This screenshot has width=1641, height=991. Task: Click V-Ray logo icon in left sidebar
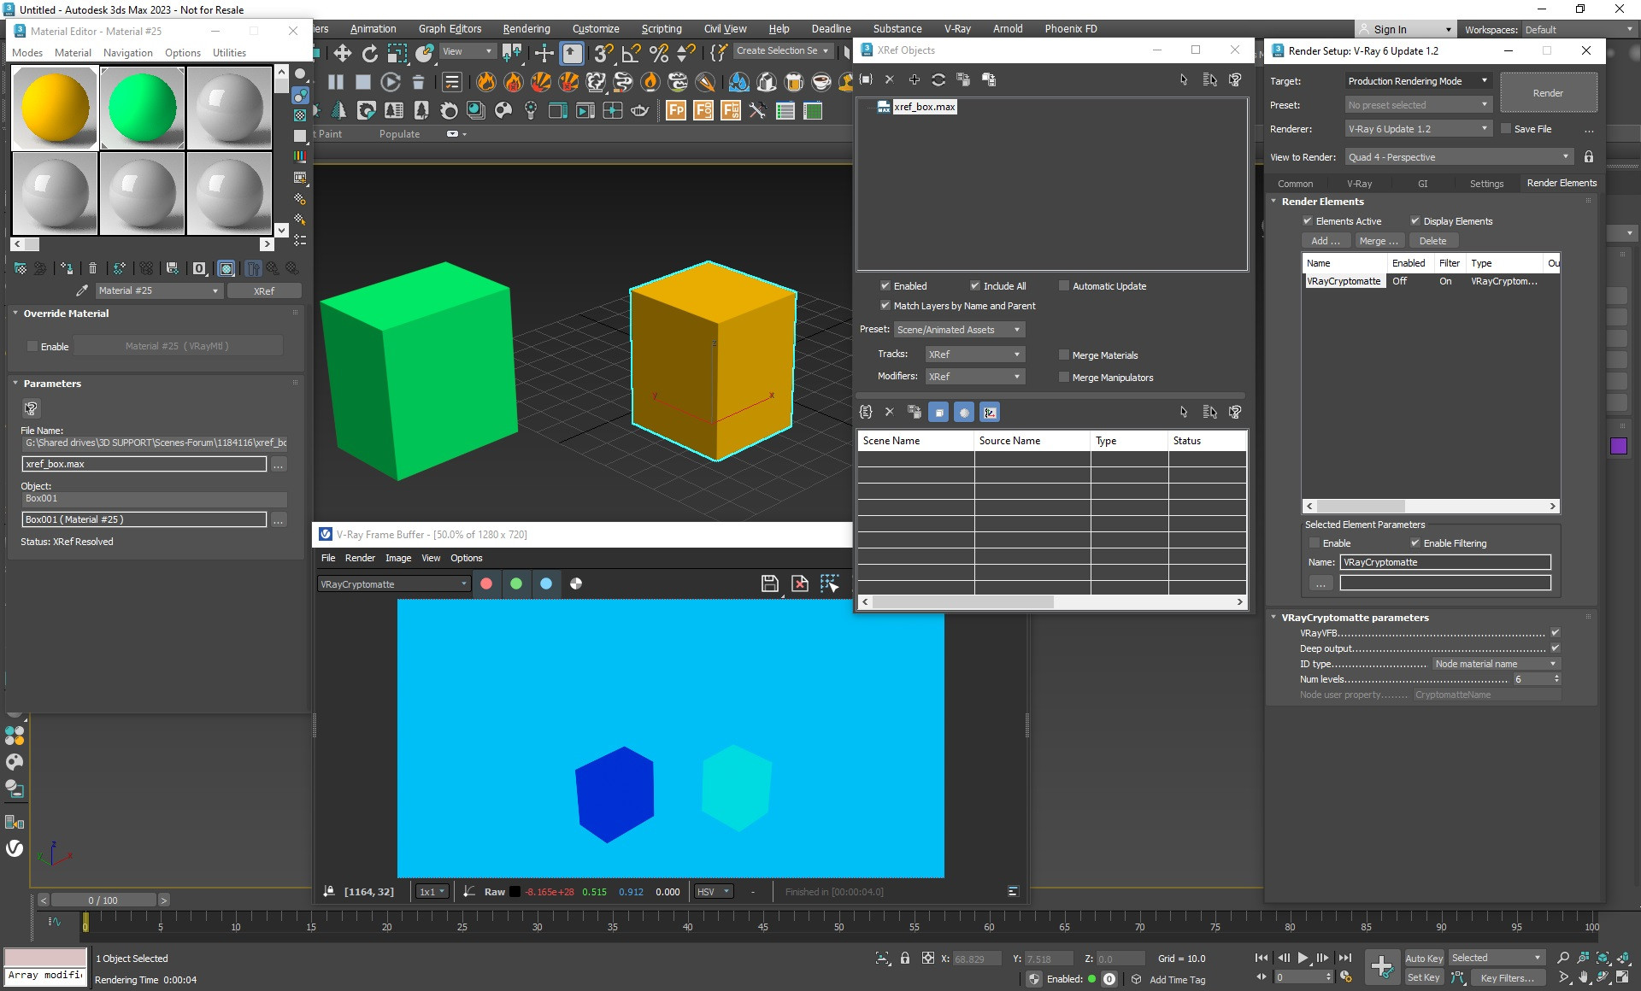(x=15, y=848)
